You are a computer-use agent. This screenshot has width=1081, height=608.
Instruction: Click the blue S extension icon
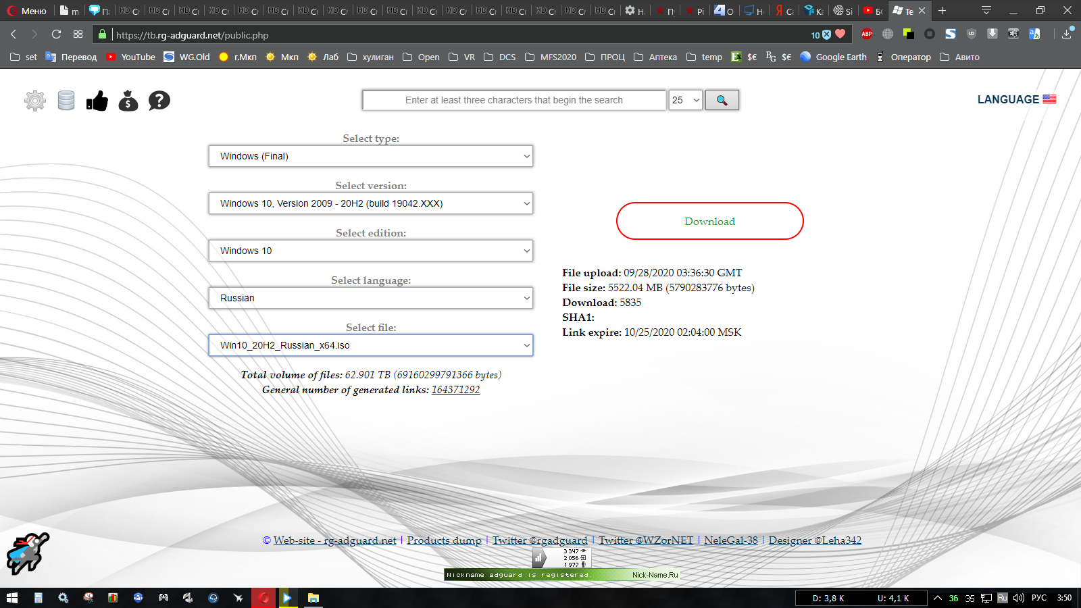(951, 34)
